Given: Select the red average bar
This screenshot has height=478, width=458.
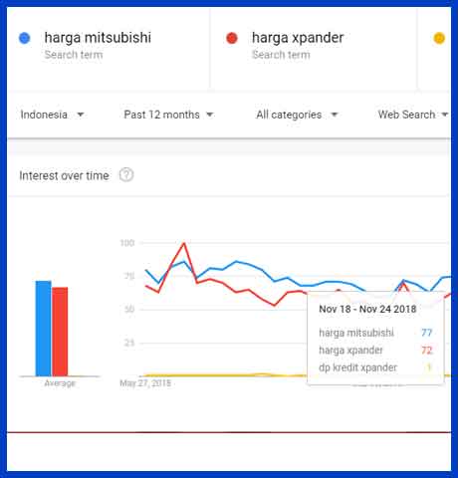Looking at the screenshot, I should [60, 332].
